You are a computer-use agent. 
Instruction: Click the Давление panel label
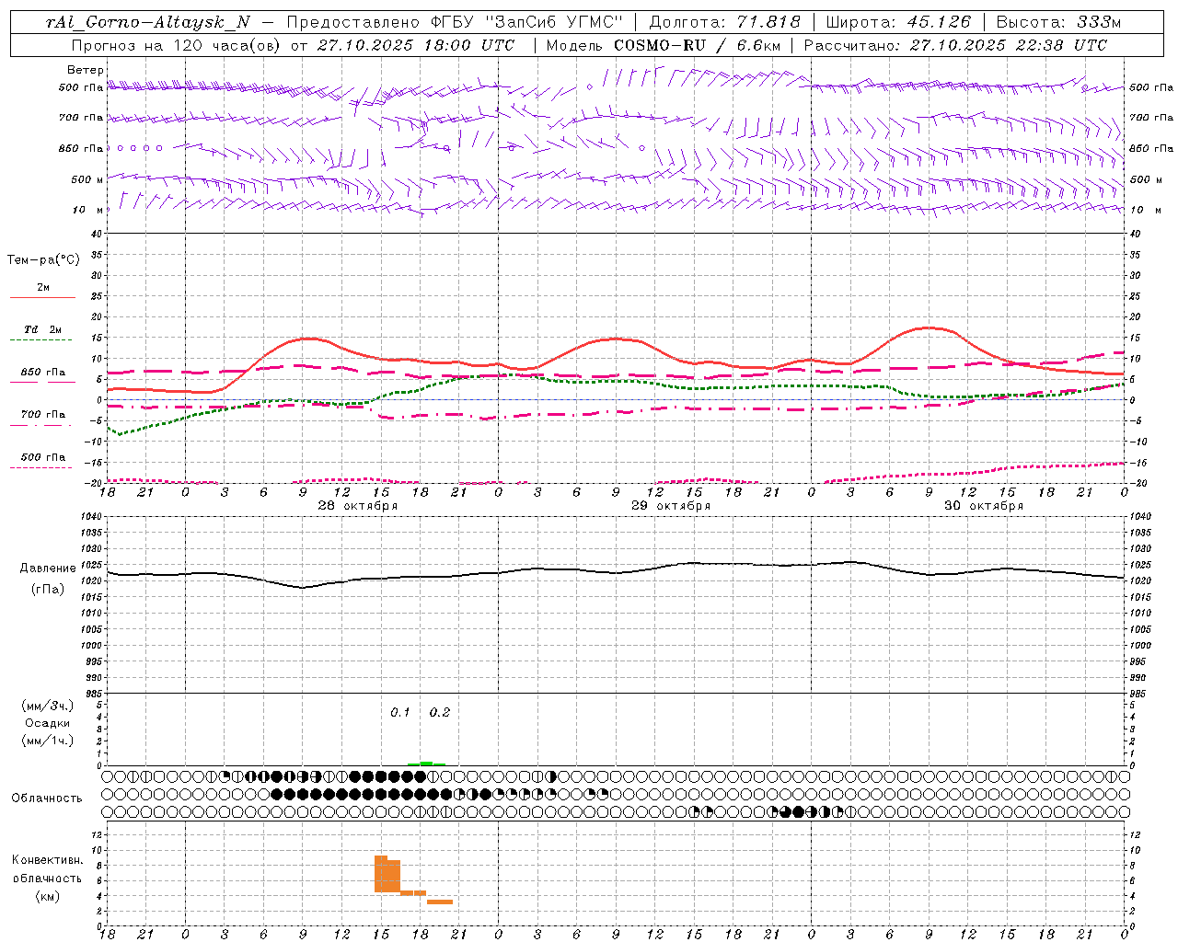(x=48, y=569)
